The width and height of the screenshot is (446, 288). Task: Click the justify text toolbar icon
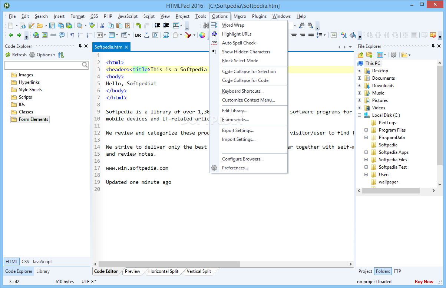tap(311, 35)
